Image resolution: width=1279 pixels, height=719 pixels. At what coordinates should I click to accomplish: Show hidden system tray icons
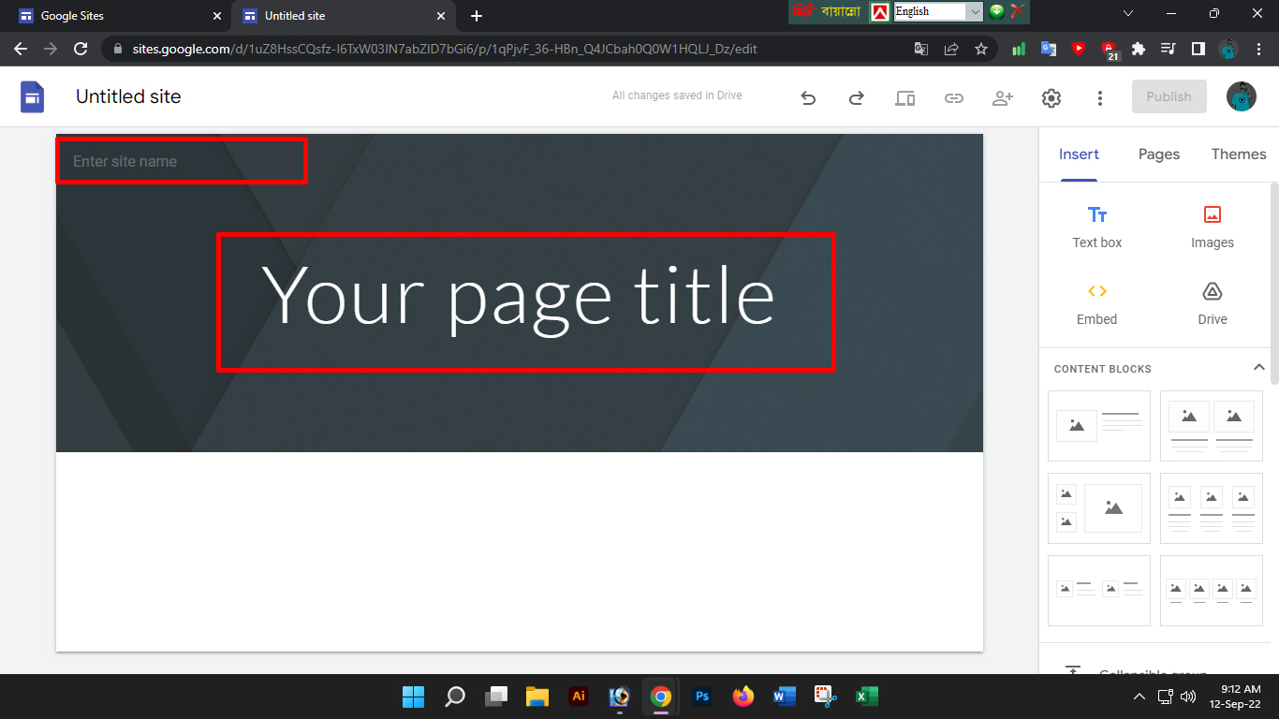(x=1139, y=697)
